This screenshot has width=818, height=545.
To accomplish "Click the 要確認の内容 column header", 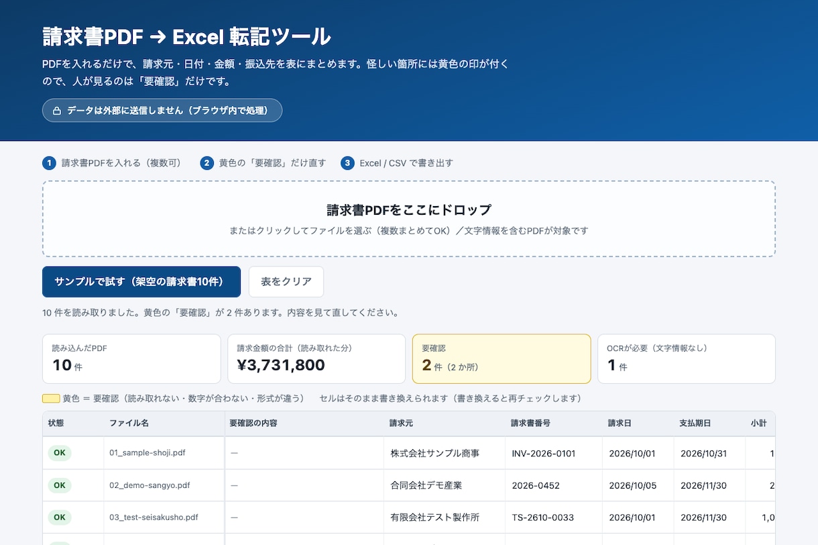I will click(x=304, y=424).
